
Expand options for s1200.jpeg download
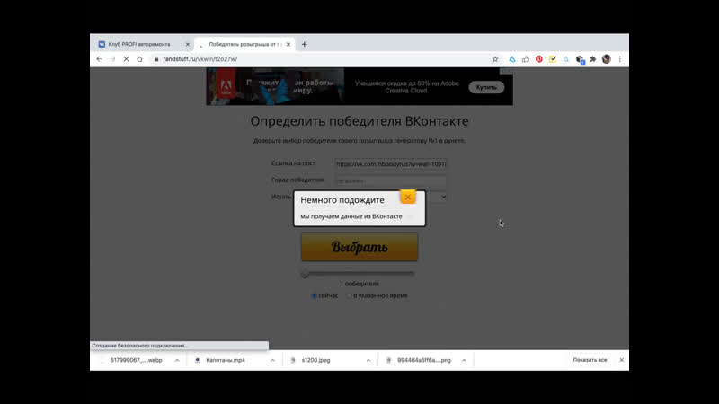click(x=368, y=361)
